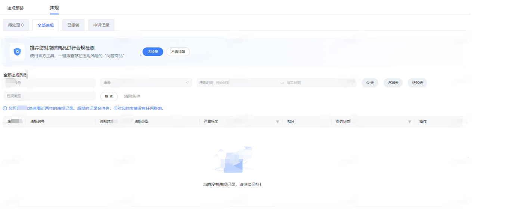524x209 pixels.
Task: Click the 清除条件 link
Action: tap(132, 96)
